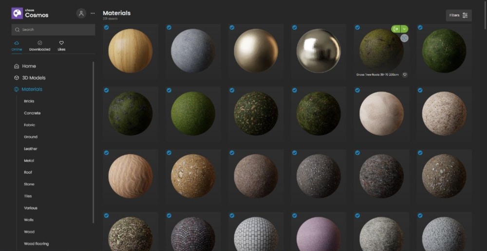This screenshot has width=487, height=251.
Task: Select the Materials section in sidebar
Action: click(28, 90)
